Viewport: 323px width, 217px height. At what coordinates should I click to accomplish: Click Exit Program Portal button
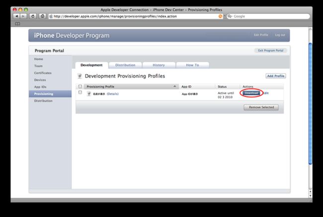pyautogui.click(x=271, y=51)
